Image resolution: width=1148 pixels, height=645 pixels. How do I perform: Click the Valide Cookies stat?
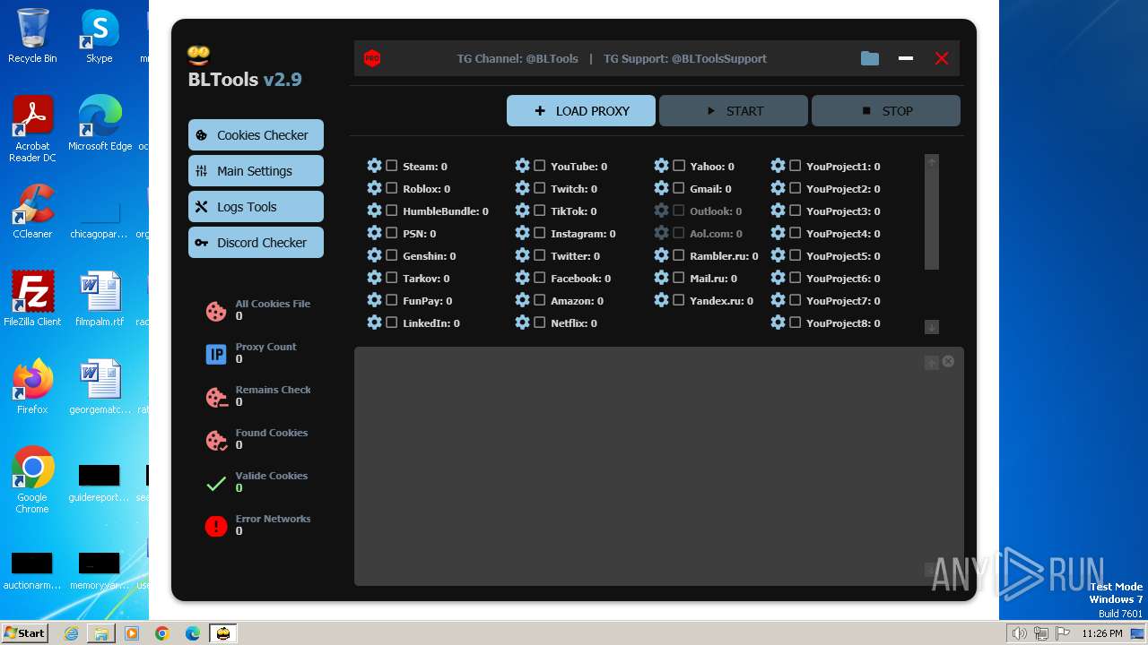(x=257, y=482)
